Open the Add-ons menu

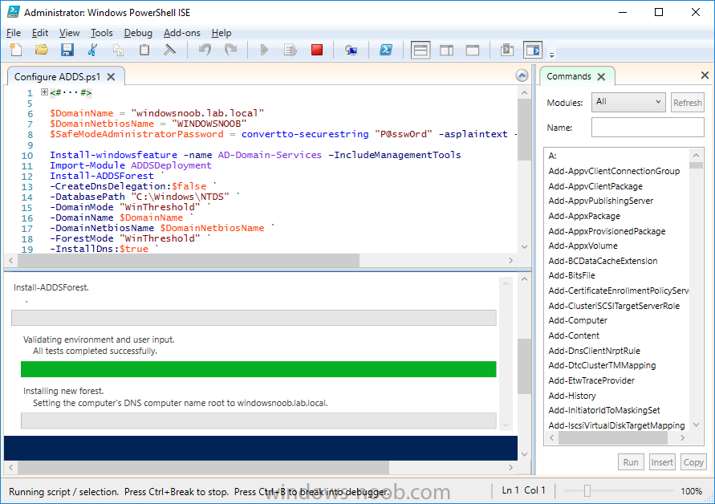coord(181,33)
